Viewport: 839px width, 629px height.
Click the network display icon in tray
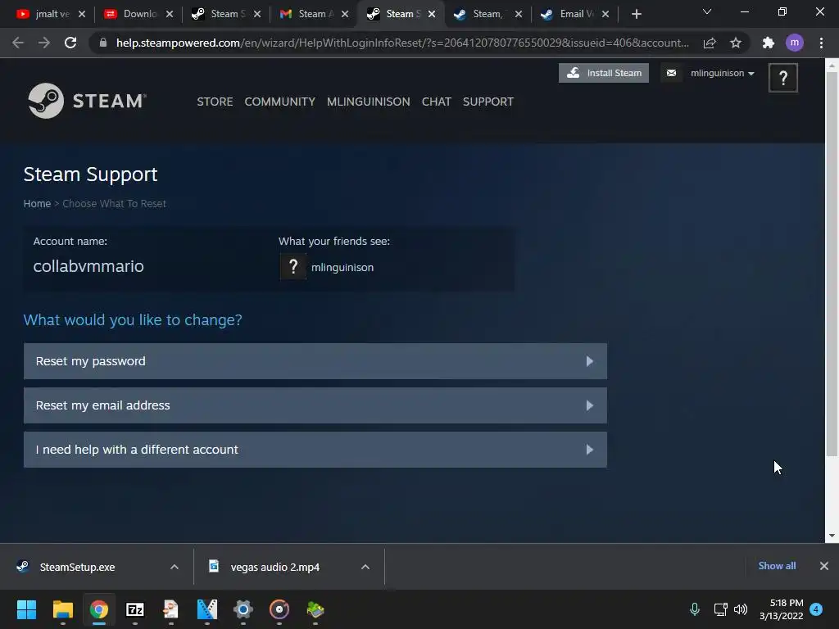coord(720,609)
